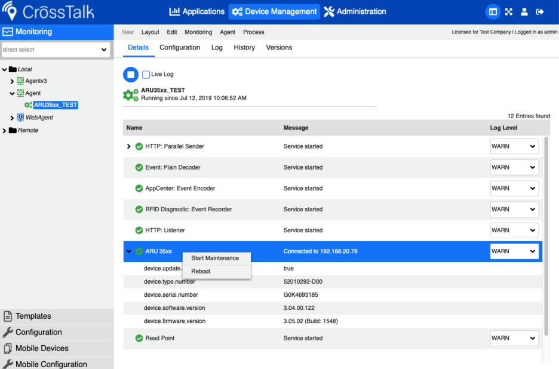Expand the HTTP: Parallel Sender row

point(128,146)
